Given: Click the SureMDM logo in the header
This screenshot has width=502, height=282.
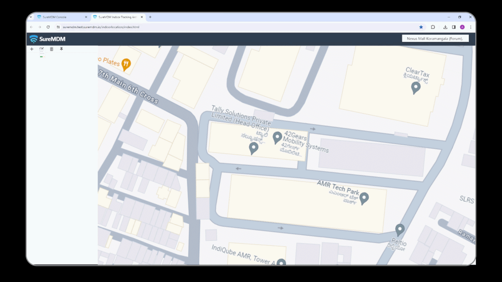Looking at the screenshot, I should pyautogui.click(x=47, y=39).
